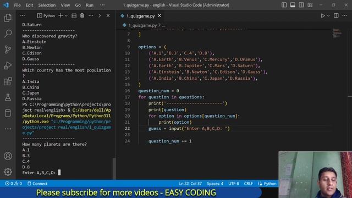Show hidden menu bar items ellipsis
Viewport: 352px width, 198px height.
(x=102, y=5)
